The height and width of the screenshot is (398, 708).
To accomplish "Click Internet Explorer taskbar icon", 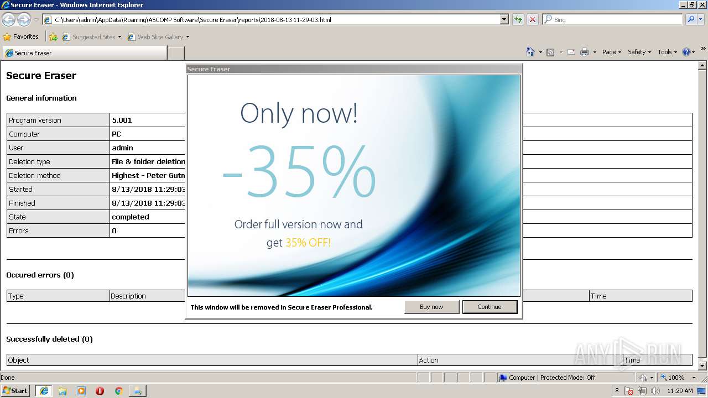I will tap(44, 391).
